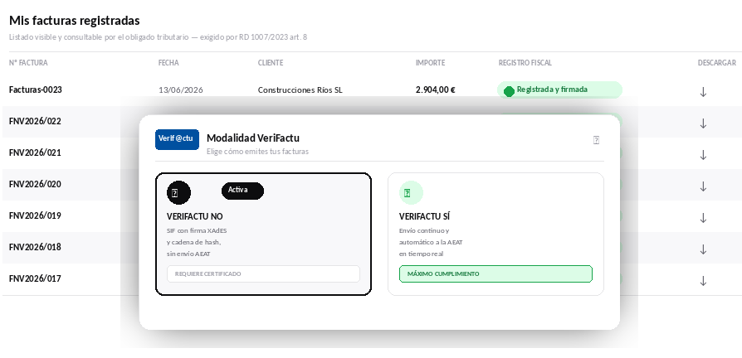Download invoice FNV2026/018
The height and width of the screenshot is (358, 742).
point(703,249)
